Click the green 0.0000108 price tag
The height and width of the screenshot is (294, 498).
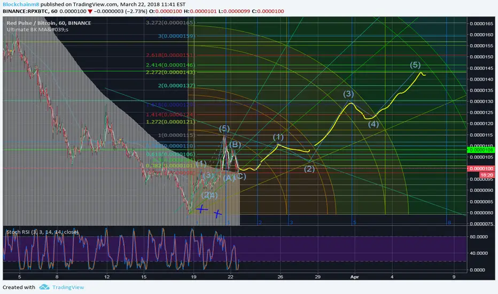point(481,150)
